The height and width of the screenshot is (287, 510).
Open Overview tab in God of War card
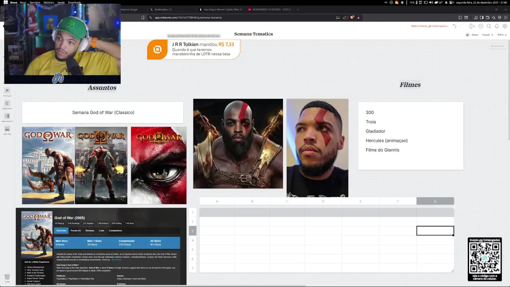[x=61, y=230]
